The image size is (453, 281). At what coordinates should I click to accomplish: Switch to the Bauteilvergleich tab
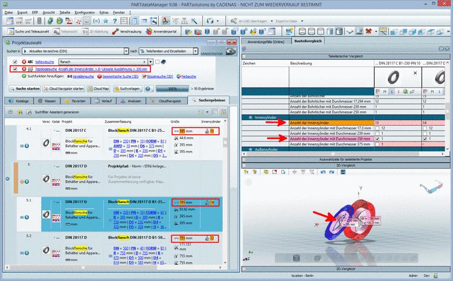(309, 42)
